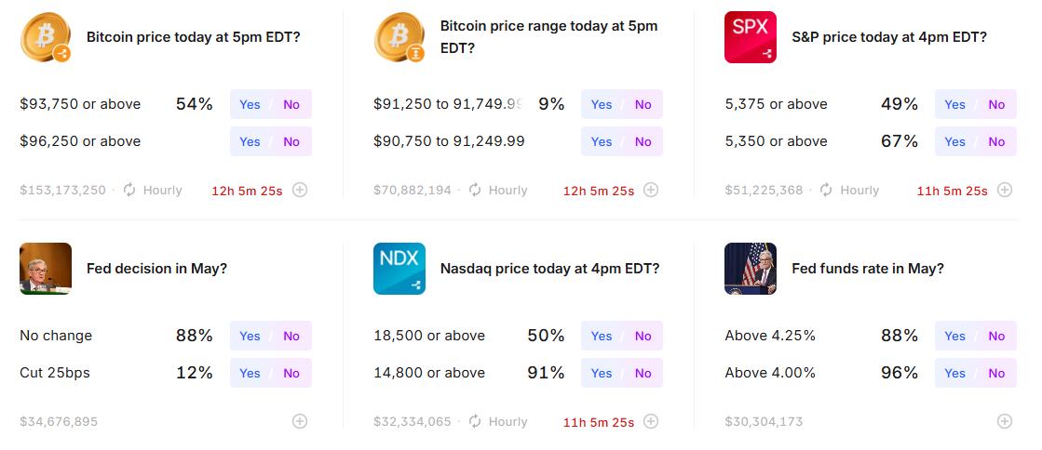
Task: Click No for $90,750 to 91,249.99
Action: 643,141
